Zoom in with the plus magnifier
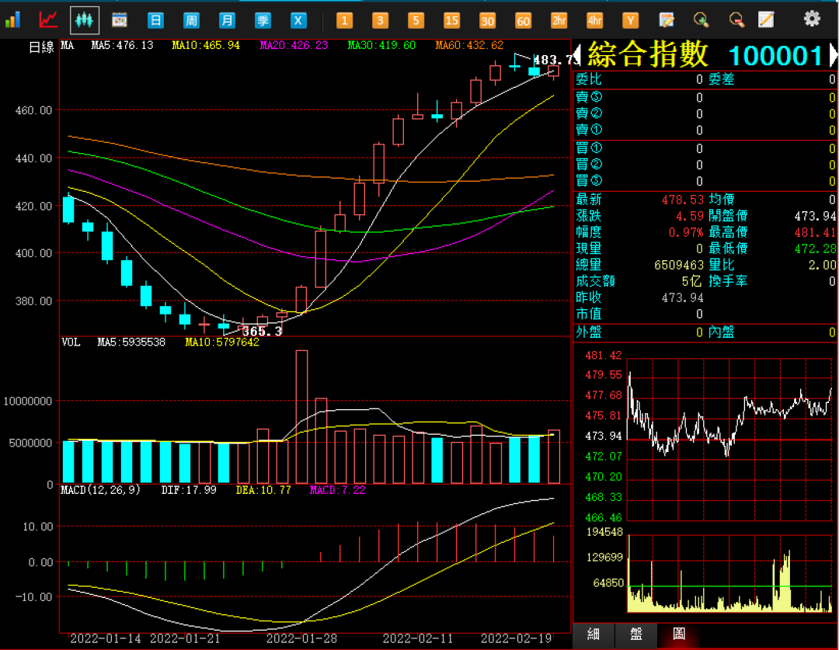The height and width of the screenshot is (650, 839). (701, 20)
